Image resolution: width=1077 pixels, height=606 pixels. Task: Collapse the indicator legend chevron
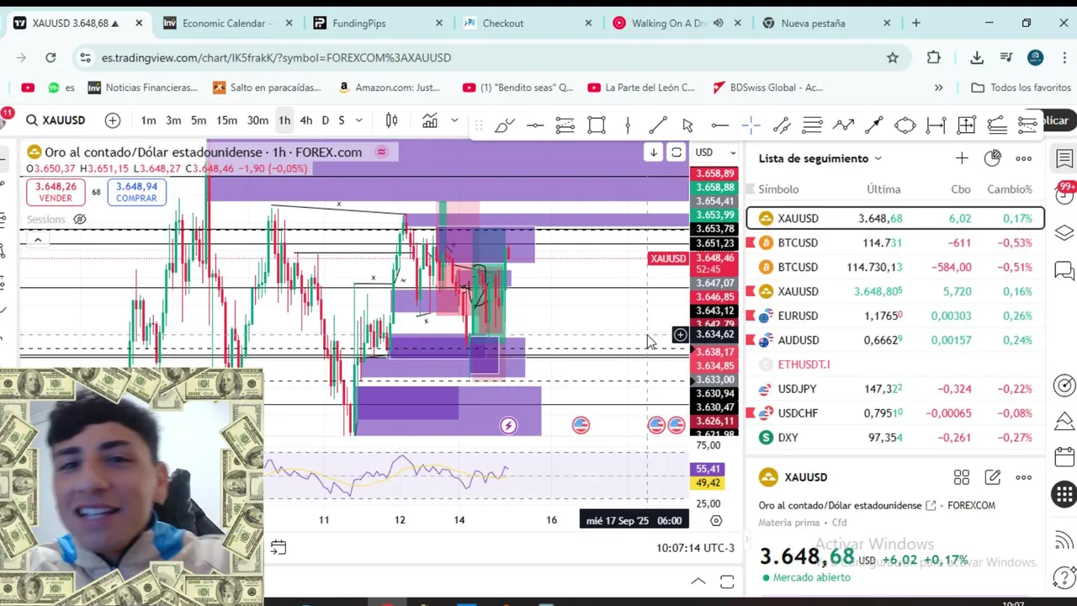37,241
